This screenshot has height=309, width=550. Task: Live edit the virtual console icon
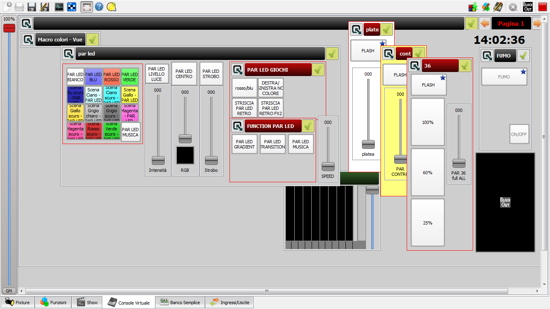coord(498,6)
